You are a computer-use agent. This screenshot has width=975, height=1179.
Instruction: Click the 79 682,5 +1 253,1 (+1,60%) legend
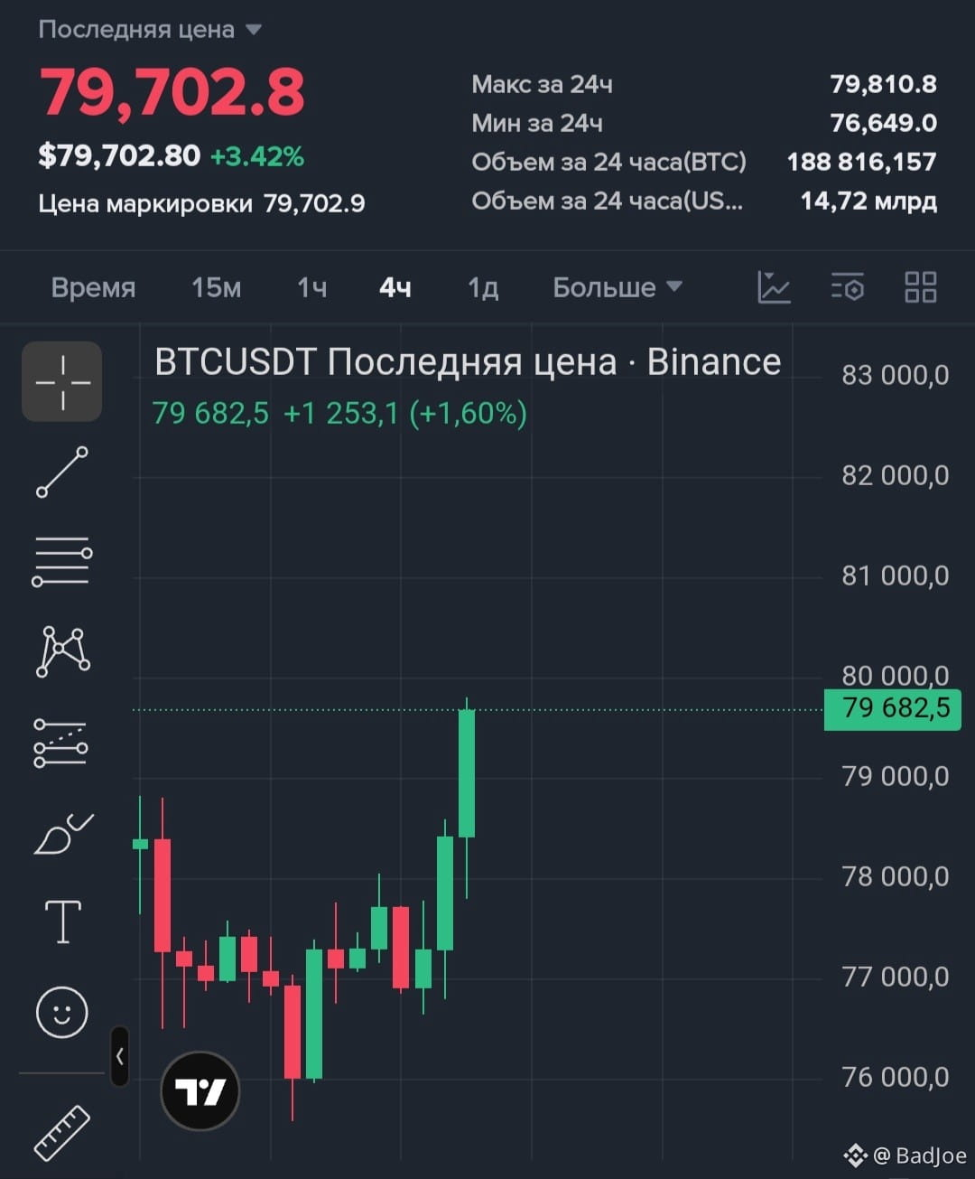(339, 413)
